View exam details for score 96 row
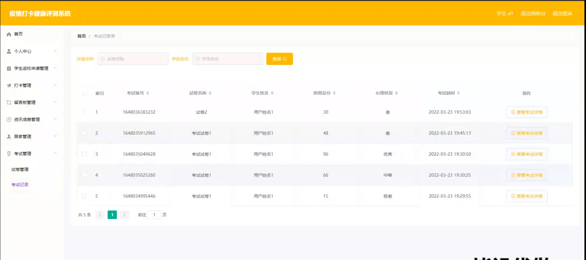586x260 pixels. click(x=526, y=154)
